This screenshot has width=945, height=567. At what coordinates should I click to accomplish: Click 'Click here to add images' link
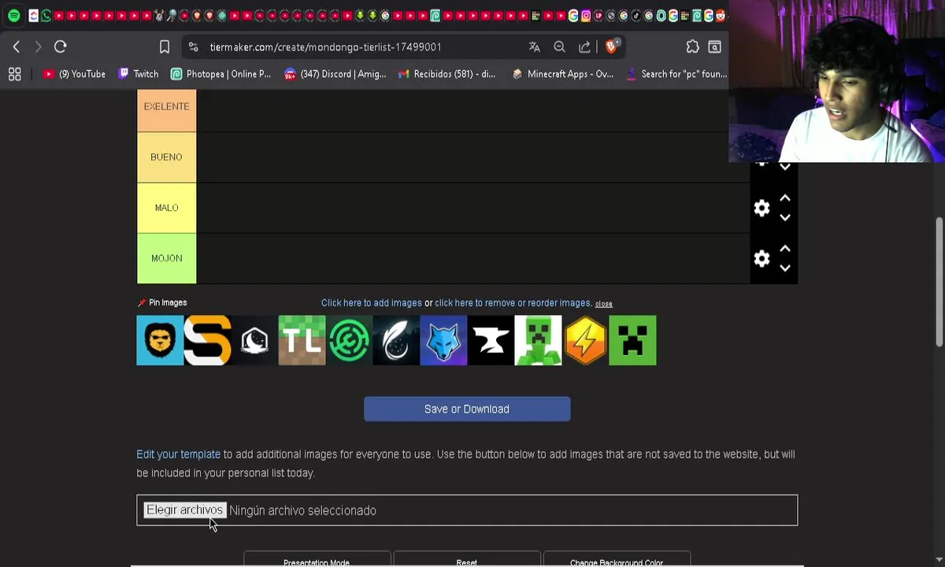click(x=371, y=303)
